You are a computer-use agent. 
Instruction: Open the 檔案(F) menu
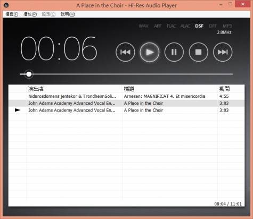[12, 14]
